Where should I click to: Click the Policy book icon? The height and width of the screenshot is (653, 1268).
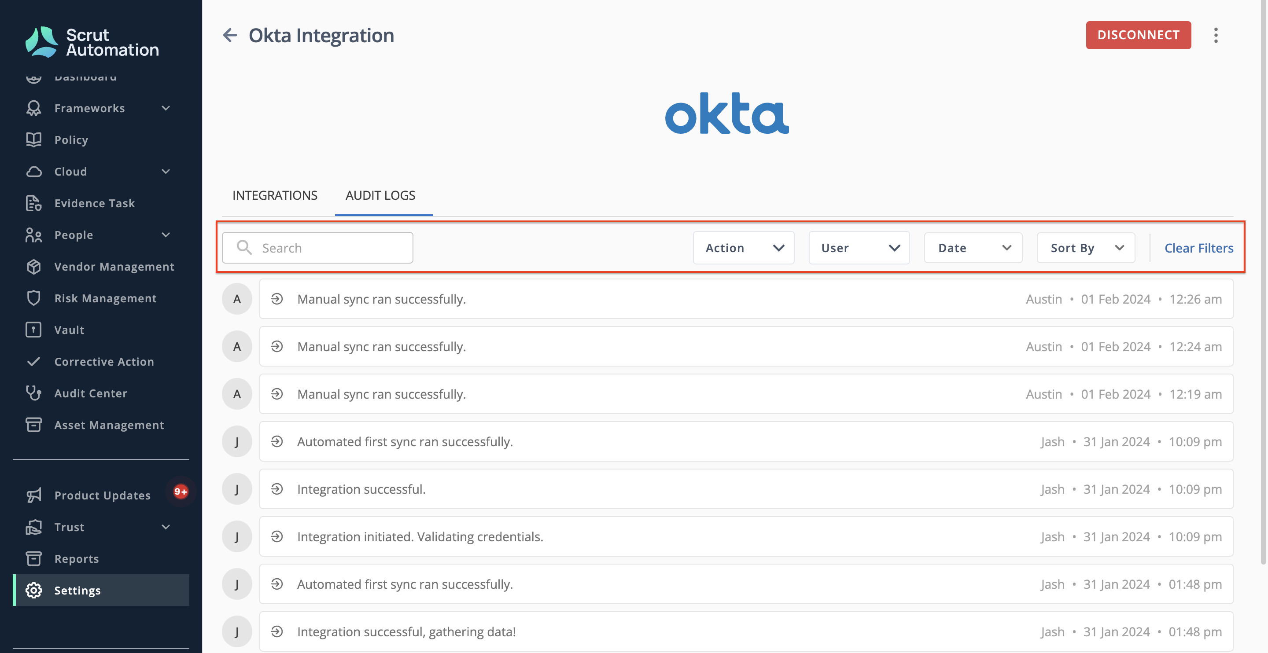click(x=33, y=140)
